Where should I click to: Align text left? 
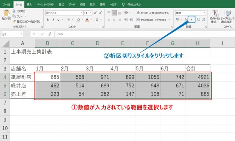109,19
